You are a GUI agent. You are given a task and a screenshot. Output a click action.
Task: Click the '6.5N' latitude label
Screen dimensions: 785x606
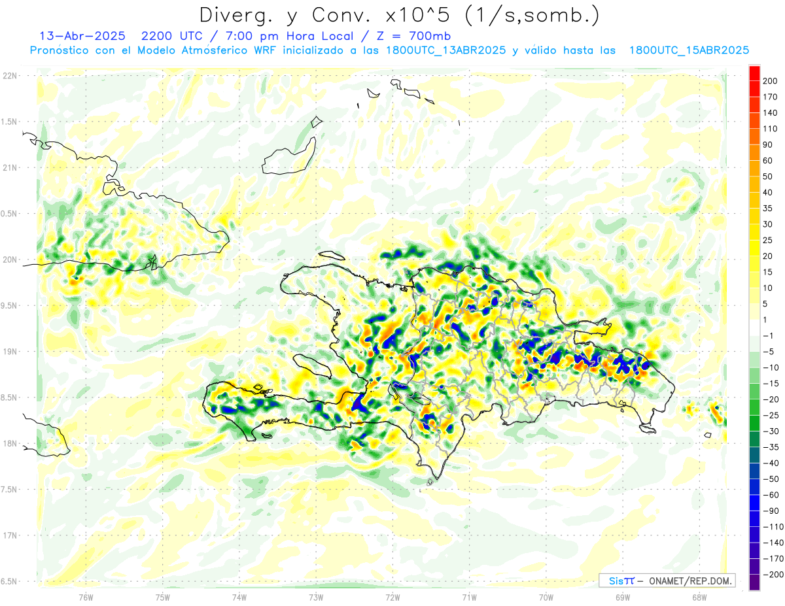click(x=9, y=581)
